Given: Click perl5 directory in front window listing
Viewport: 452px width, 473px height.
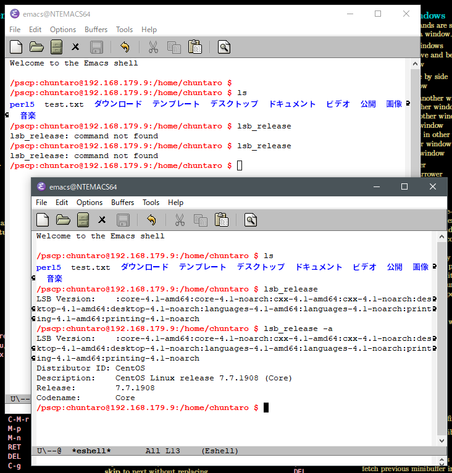Looking at the screenshot, I should 49,267.
